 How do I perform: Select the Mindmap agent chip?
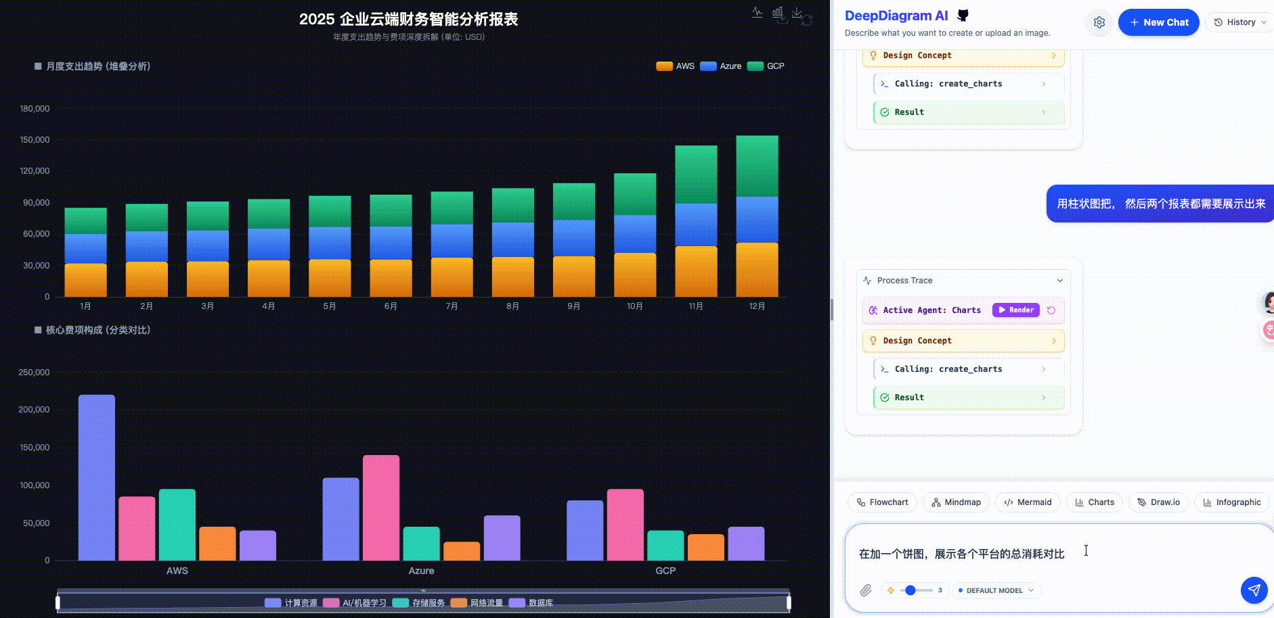point(956,502)
